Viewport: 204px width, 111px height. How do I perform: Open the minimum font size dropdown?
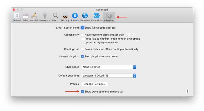point(130,35)
